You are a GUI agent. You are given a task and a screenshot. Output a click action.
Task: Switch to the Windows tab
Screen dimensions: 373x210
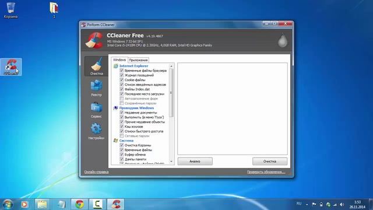tap(119, 60)
